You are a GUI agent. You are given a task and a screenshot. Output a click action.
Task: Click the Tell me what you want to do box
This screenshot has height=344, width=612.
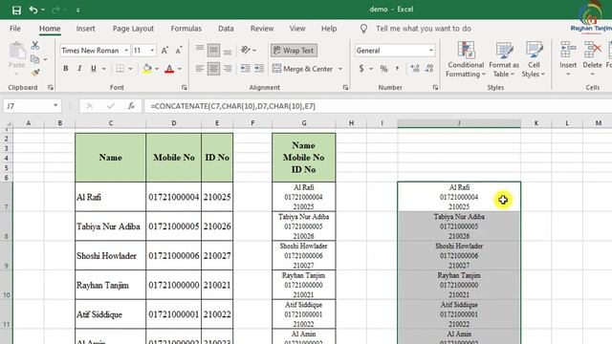click(x=423, y=29)
